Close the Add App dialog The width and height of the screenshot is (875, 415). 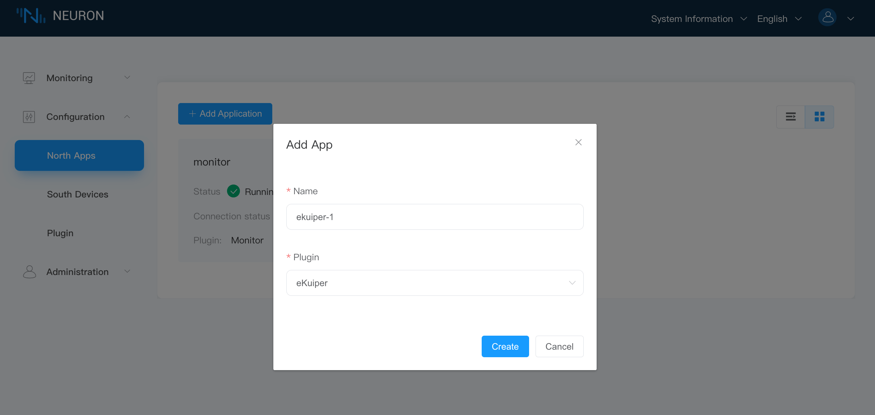(x=578, y=143)
